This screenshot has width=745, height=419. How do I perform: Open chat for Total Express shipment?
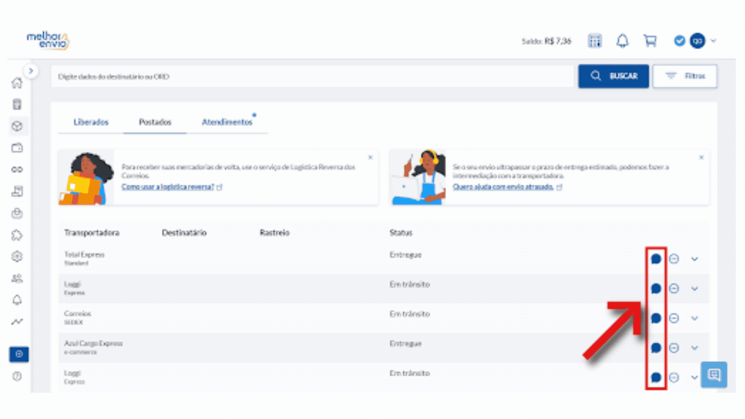656,259
